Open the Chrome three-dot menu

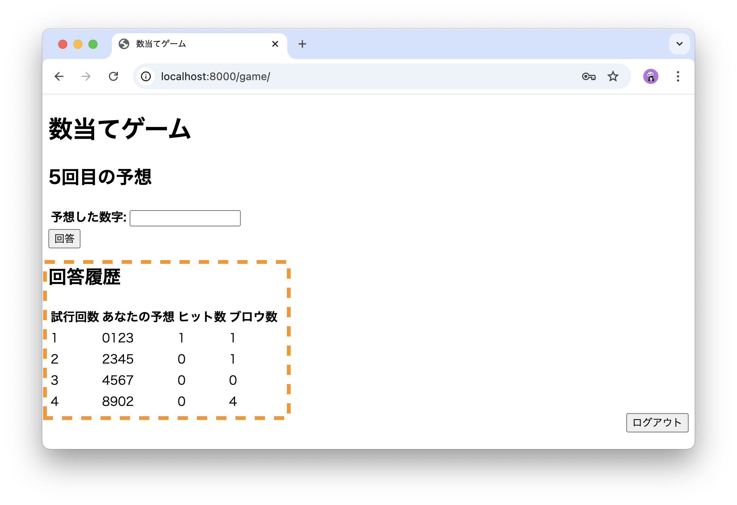tap(678, 77)
